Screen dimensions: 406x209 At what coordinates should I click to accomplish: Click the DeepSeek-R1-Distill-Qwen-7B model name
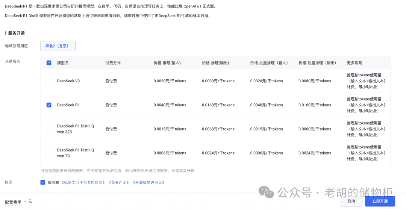(x=75, y=153)
